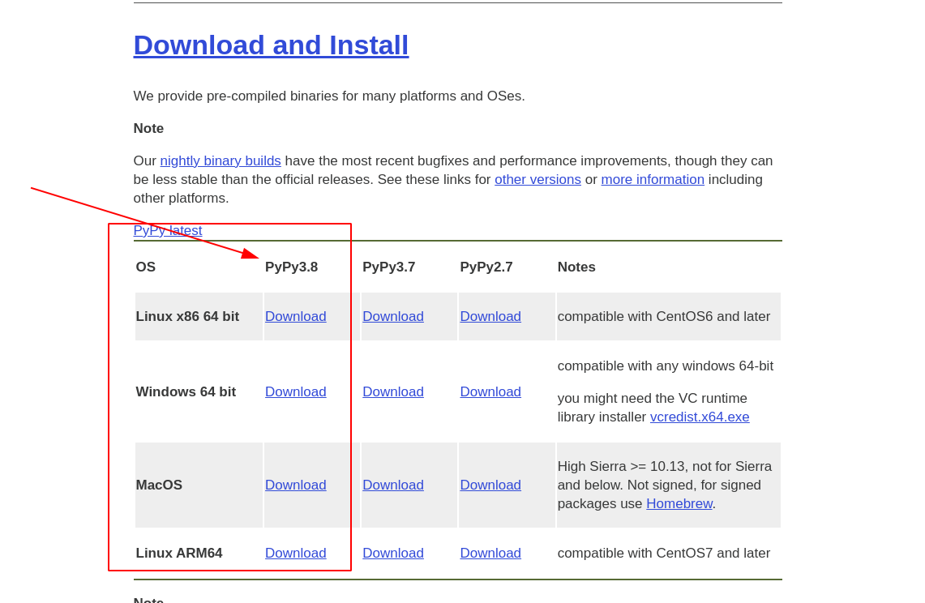Select the PyPy2.7 column header
Viewport: 925px width, 603px height.
point(486,267)
